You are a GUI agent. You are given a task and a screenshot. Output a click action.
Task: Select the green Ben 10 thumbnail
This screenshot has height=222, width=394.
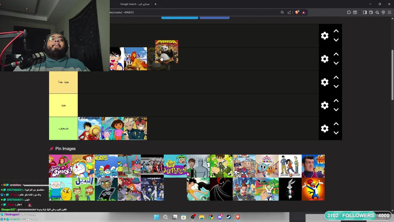point(221,166)
